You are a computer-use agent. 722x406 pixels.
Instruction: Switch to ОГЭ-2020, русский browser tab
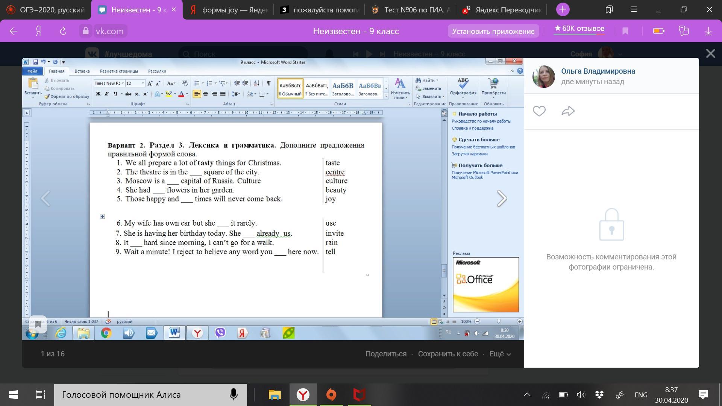pyautogui.click(x=46, y=10)
